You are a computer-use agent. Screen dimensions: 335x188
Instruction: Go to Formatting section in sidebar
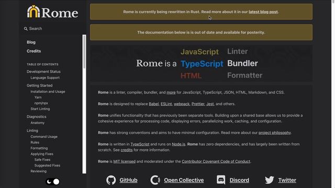click(x=39, y=148)
